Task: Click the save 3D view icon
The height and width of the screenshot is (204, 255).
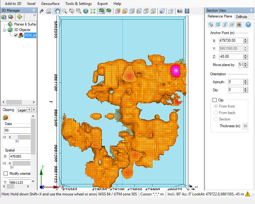Action: pyautogui.click(x=4, y=17)
